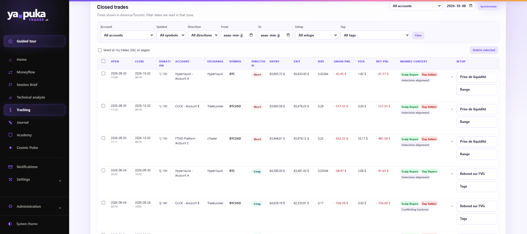Open the Account filter dropdown
This screenshot has height=234, width=527.
click(x=127, y=35)
